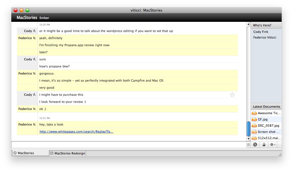Open the gear settings dropdown menu

coord(273,145)
